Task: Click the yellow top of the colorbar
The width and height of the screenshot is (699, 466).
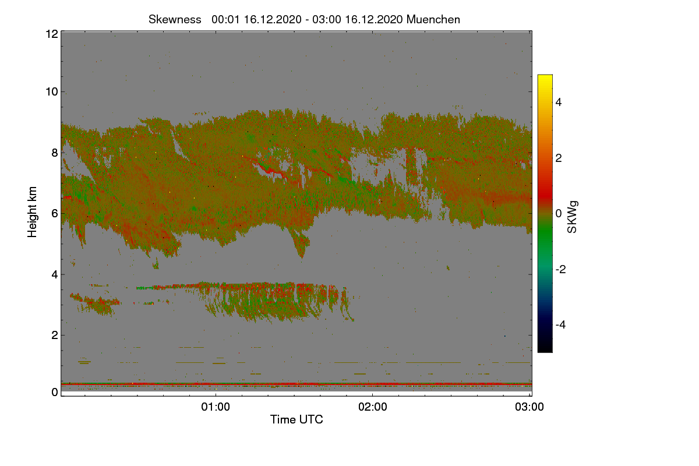Action: point(545,79)
